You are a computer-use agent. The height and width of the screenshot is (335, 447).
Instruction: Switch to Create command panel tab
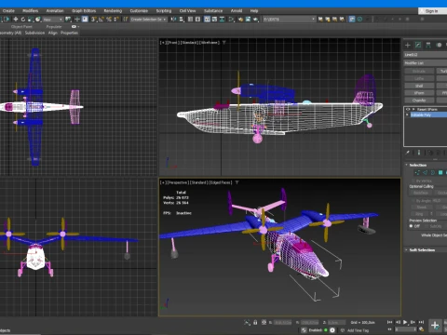pyautogui.click(x=408, y=45)
